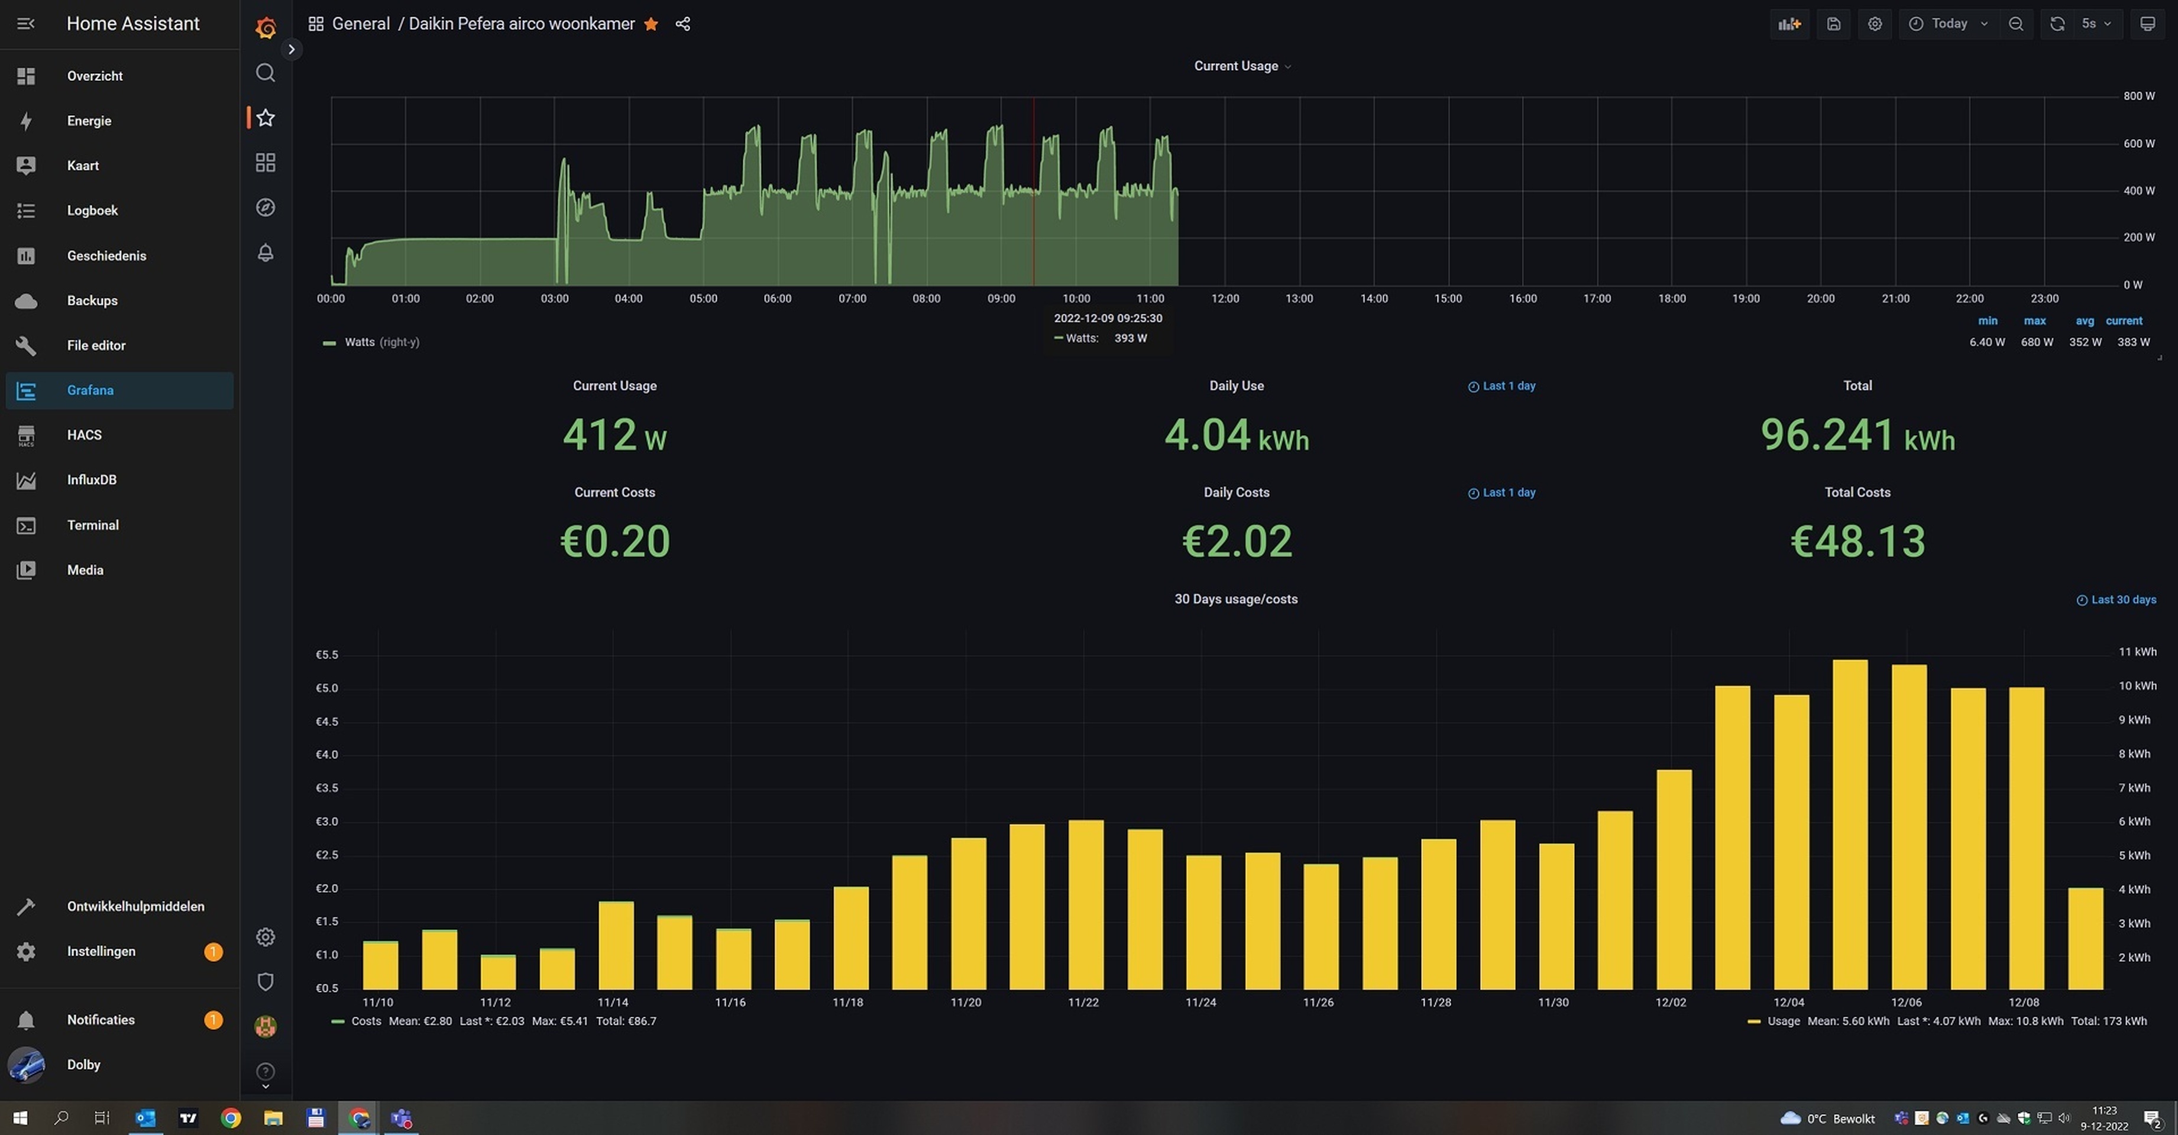Save dashboard using the floppy disk icon
This screenshot has height=1135, width=2178.
[1833, 24]
